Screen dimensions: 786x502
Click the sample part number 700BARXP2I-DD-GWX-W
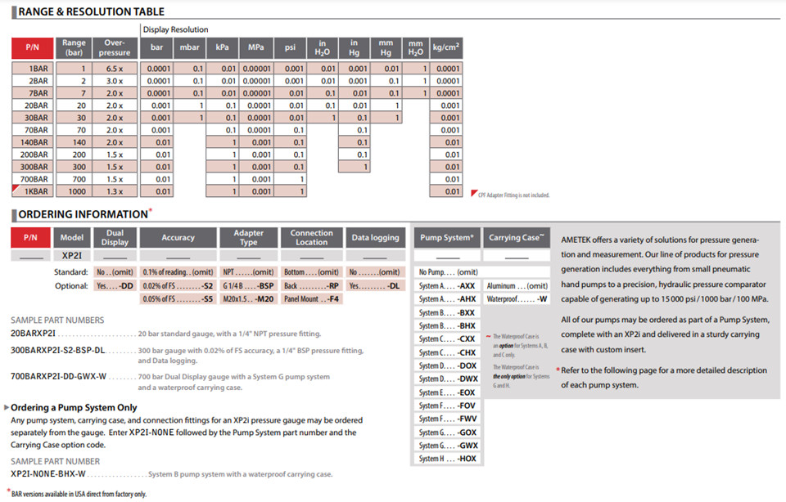58,376
